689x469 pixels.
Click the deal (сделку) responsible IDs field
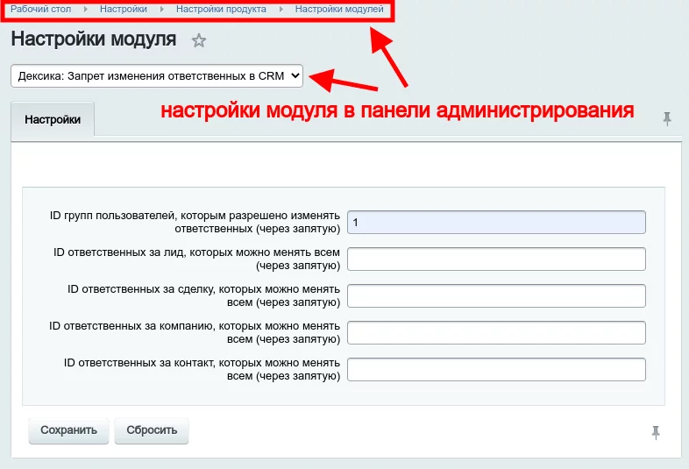coord(496,296)
